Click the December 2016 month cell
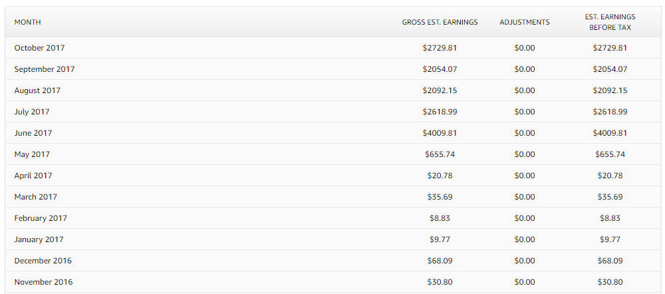This screenshot has width=665, height=294. point(43,261)
